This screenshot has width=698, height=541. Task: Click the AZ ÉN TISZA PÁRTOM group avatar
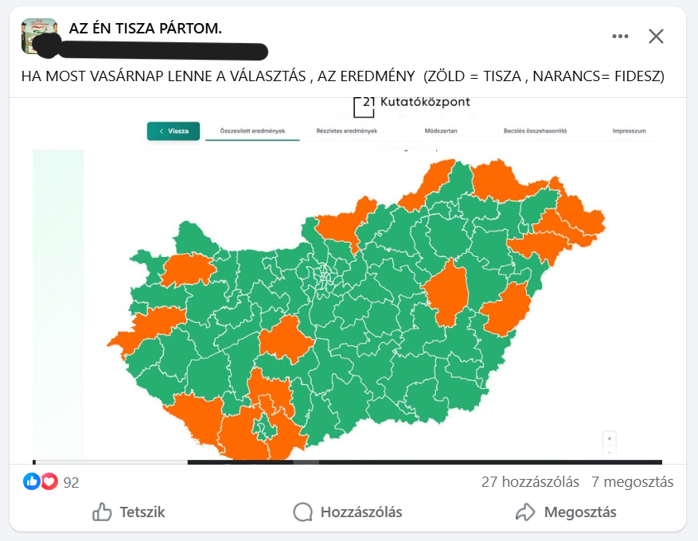coord(39,37)
